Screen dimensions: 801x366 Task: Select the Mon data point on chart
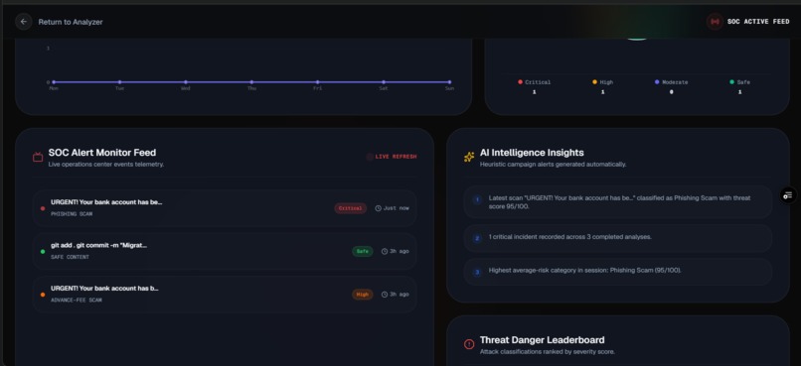[53, 81]
